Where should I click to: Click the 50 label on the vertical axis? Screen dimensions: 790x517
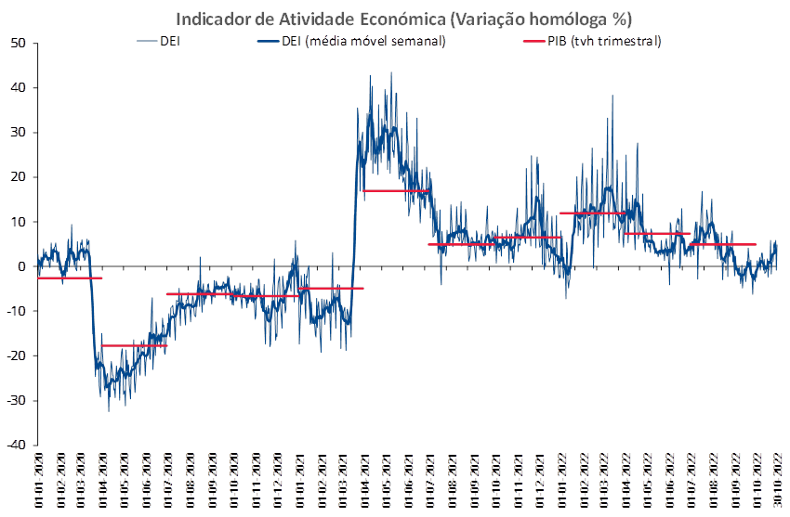coord(18,44)
